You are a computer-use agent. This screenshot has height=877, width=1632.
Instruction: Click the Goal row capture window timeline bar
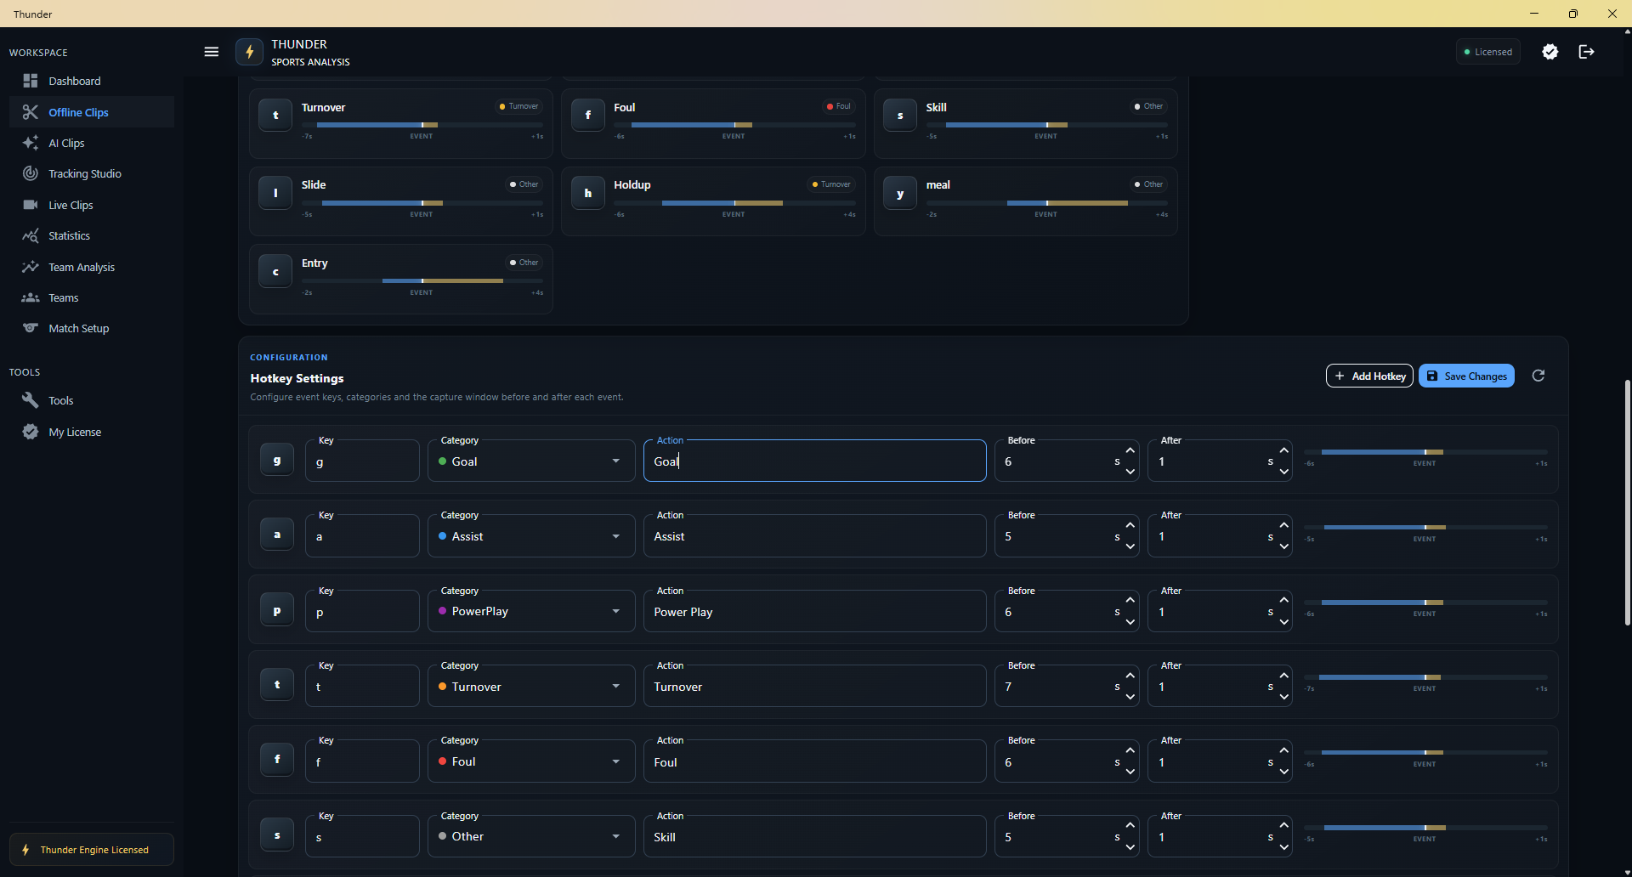pos(1425,452)
